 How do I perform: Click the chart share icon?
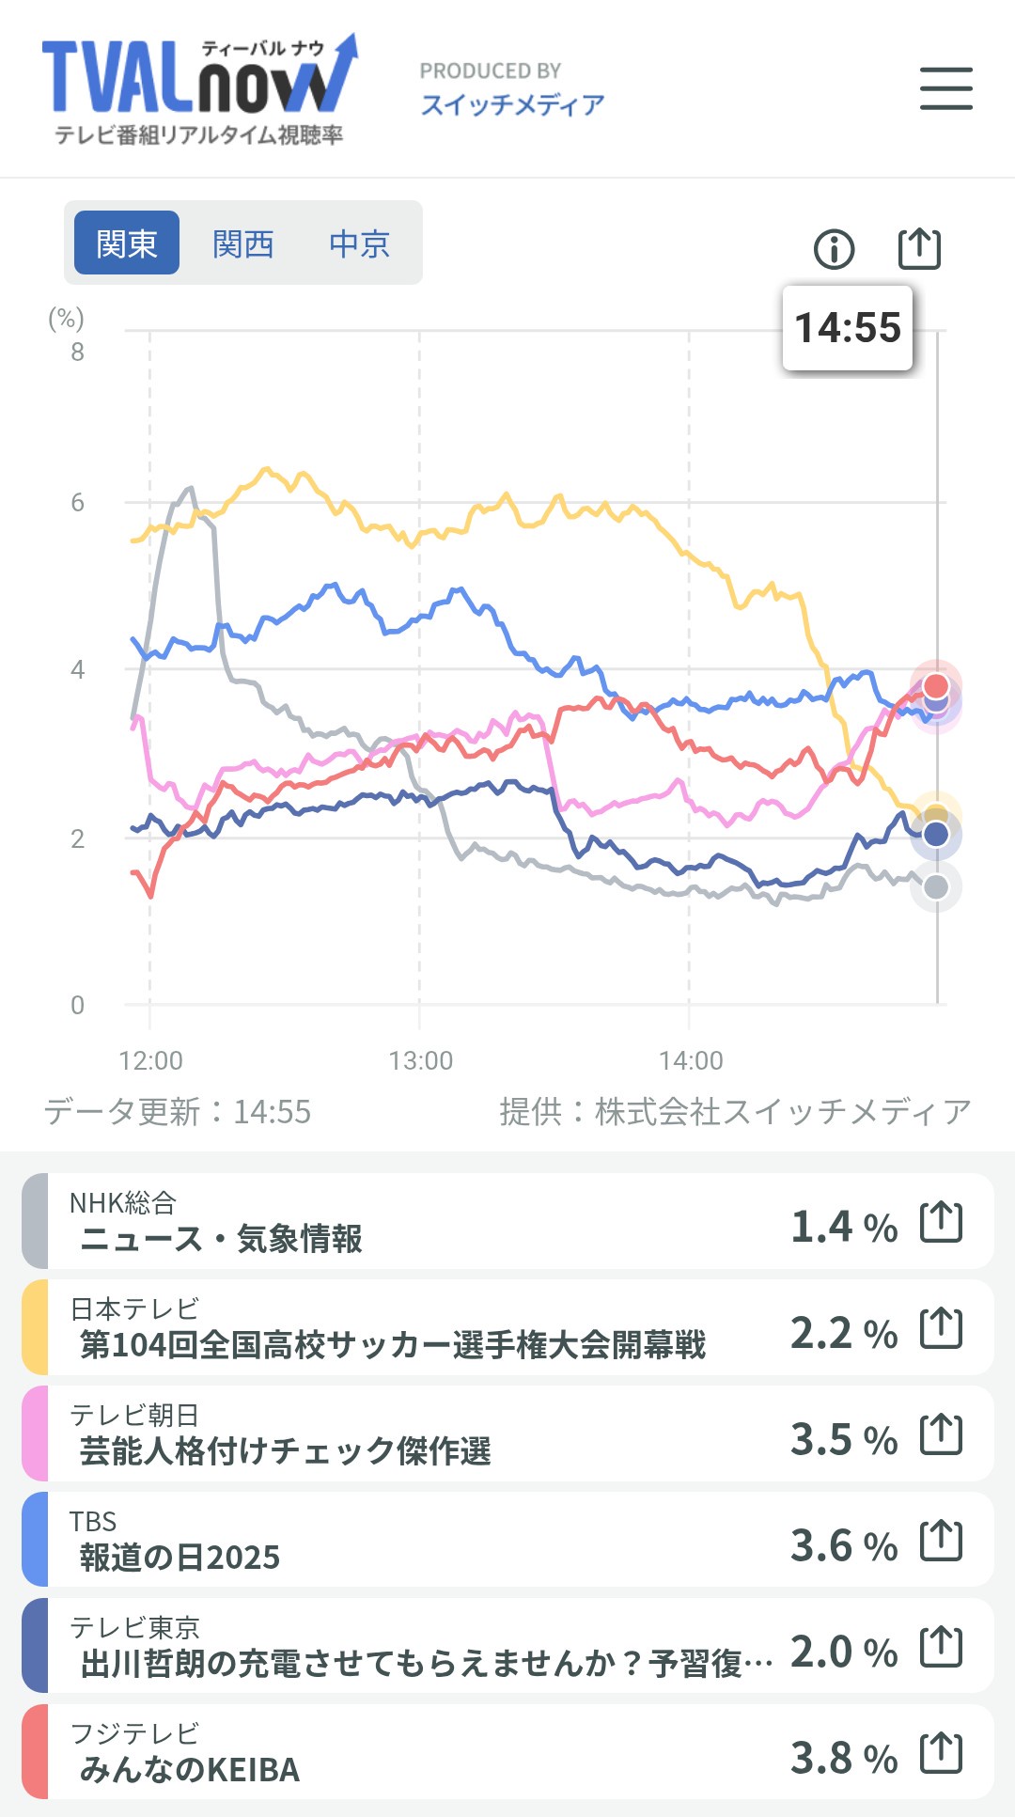919,248
